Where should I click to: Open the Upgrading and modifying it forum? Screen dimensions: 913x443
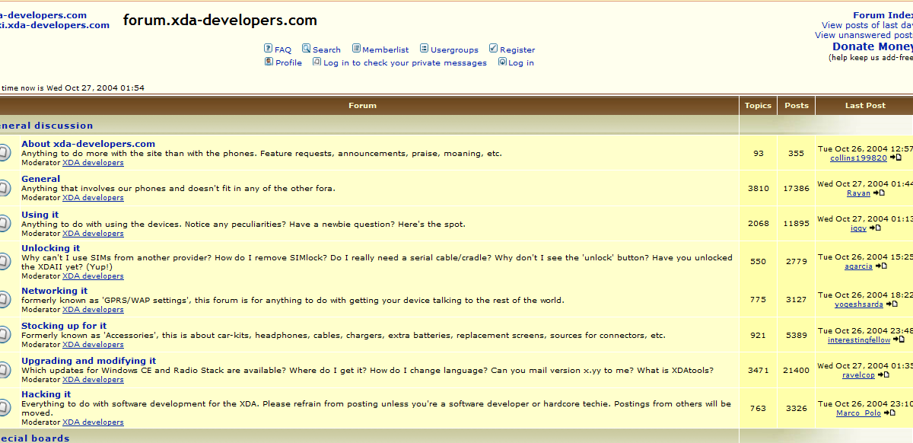(88, 361)
